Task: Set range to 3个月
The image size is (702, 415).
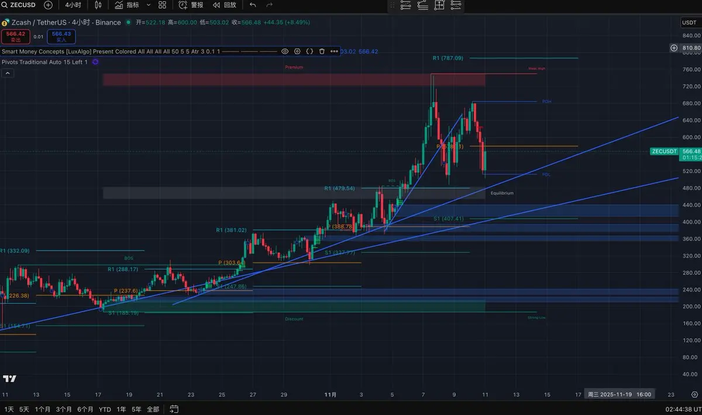Action: point(64,409)
